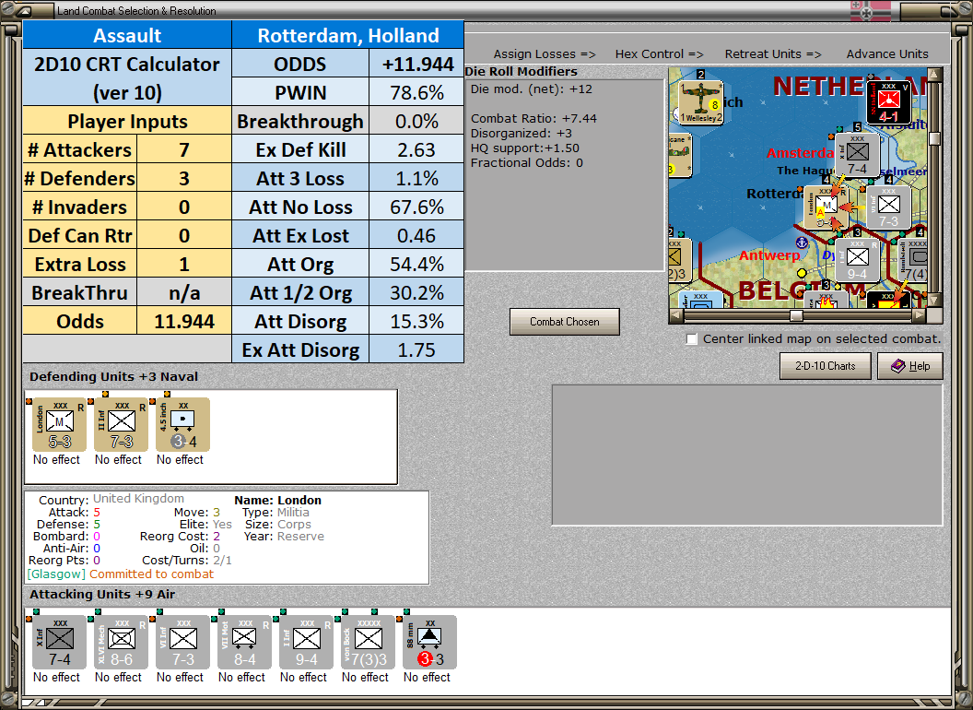Enable Center linked map on selected combat
The width and height of the screenshot is (973, 710).
(691, 338)
